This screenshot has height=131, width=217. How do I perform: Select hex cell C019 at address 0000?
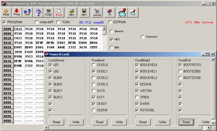pos(19,29)
